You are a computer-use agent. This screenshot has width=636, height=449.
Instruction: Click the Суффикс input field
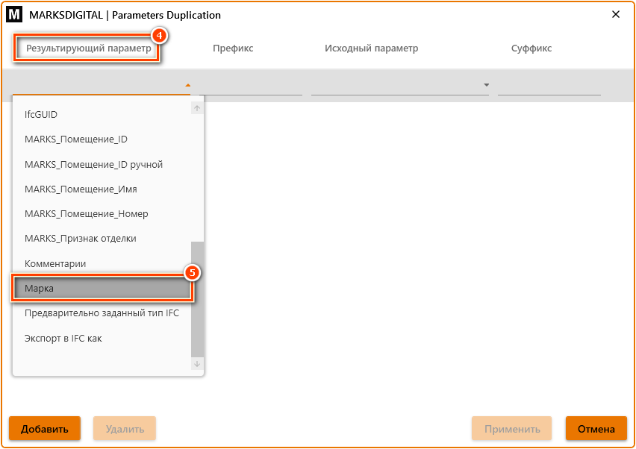[549, 86]
